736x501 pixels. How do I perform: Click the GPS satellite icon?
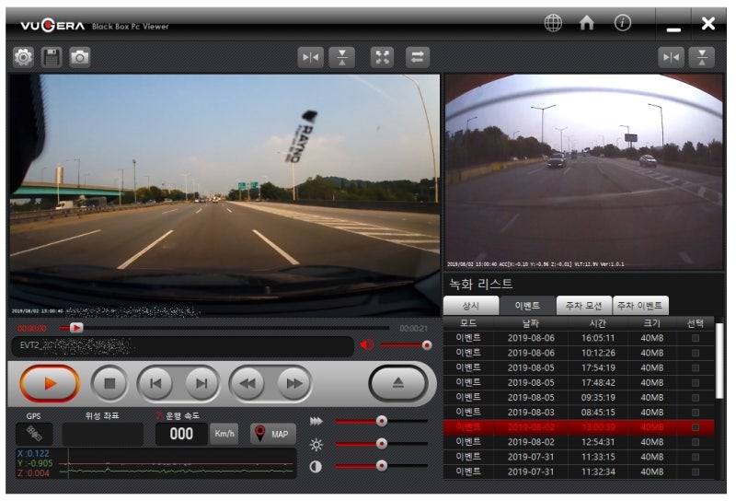point(34,434)
